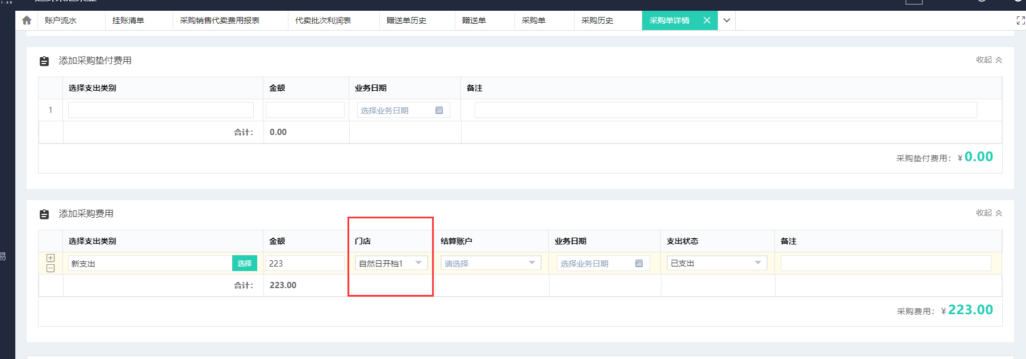Click the ¥0.00 采购垫付费用 amount

click(x=975, y=157)
